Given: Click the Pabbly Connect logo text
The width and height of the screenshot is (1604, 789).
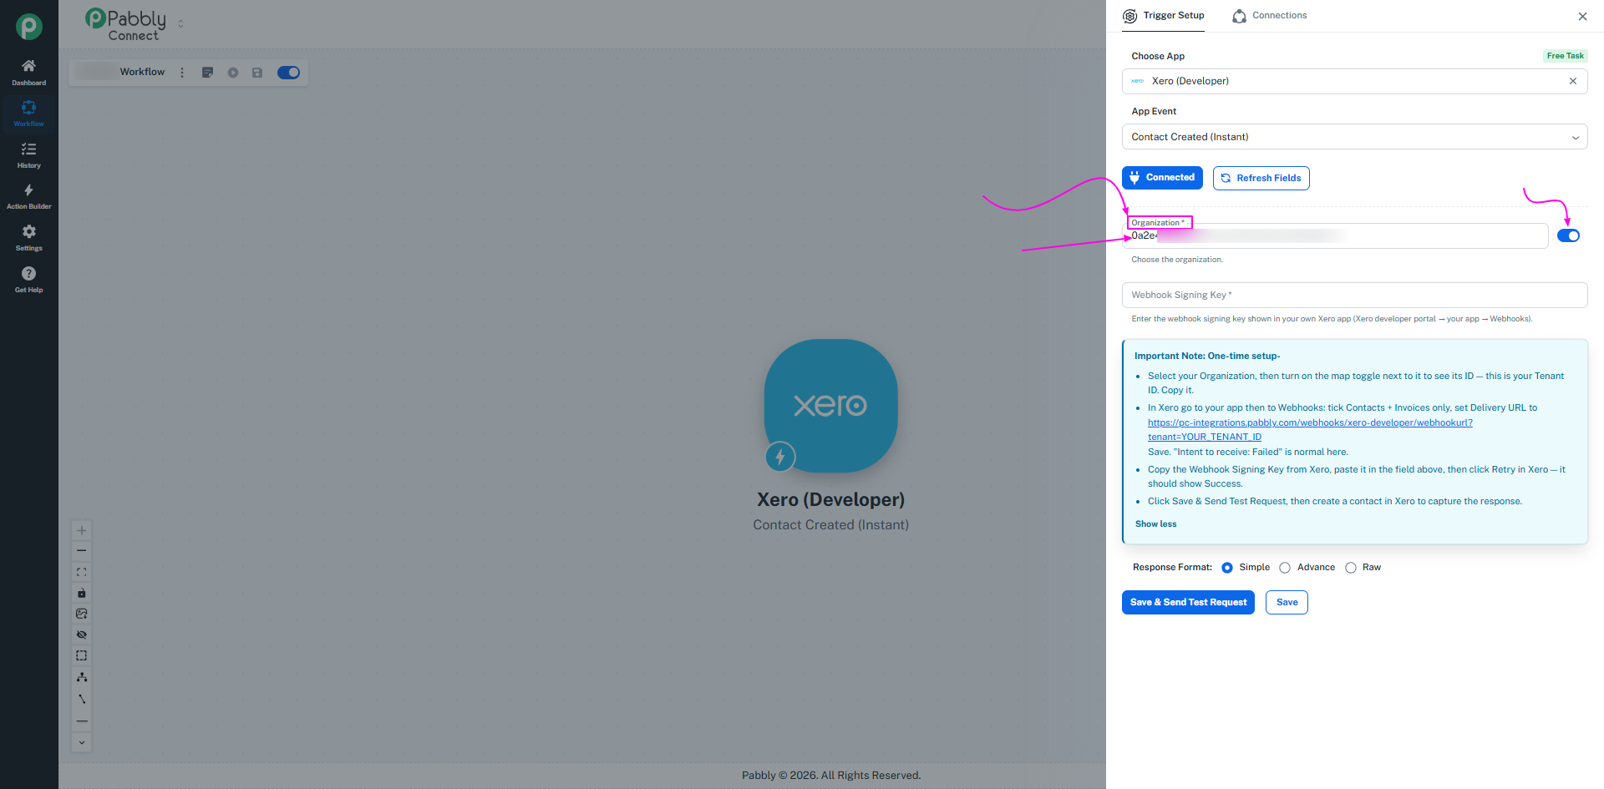Looking at the screenshot, I should pyautogui.click(x=126, y=24).
